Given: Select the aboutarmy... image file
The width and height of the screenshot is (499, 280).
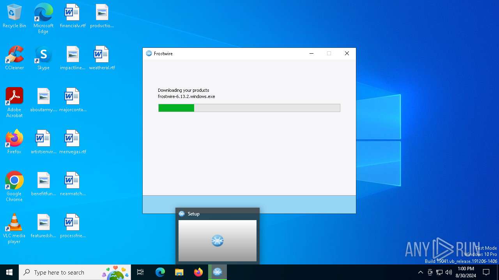Looking at the screenshot, I should [x=43, y=100].
